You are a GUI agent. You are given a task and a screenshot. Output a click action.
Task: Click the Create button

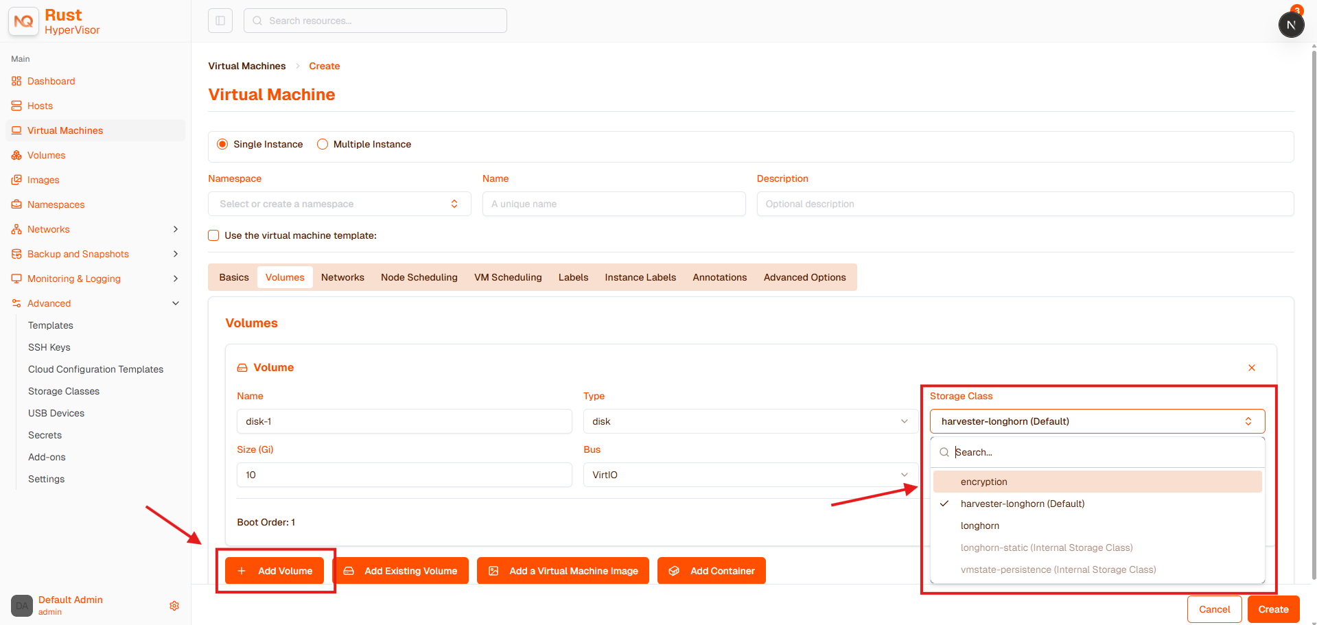tap(1273, 609)
